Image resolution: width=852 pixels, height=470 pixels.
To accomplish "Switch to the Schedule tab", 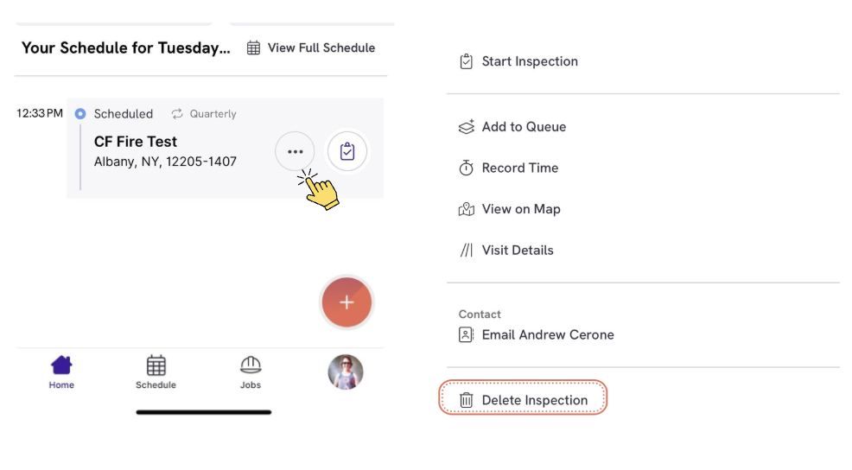I will point(156,372).
